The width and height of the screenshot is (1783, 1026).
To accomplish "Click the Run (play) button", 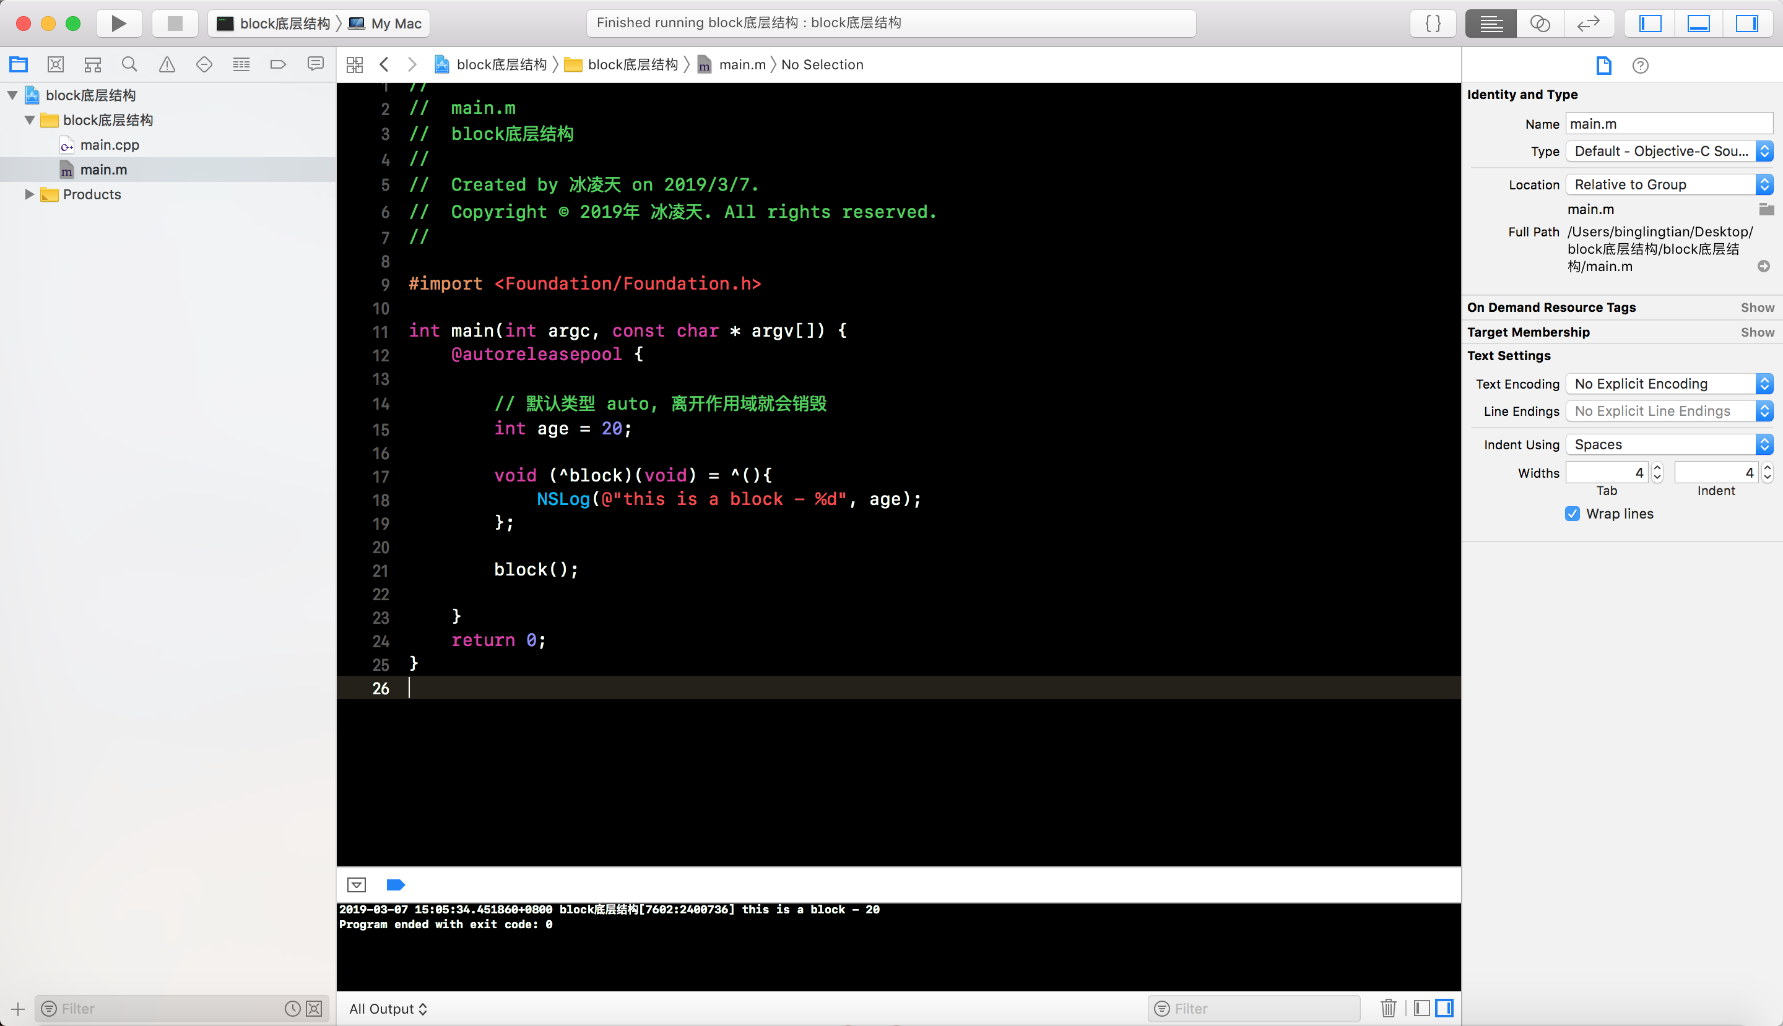I will (118, 24).
